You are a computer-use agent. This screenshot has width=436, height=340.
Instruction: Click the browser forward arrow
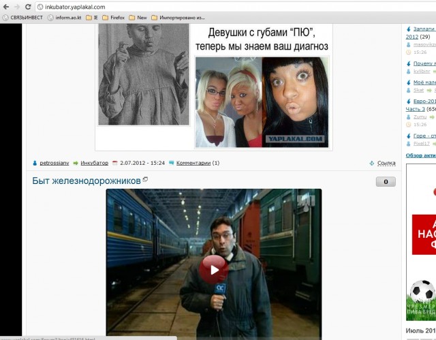coord(17,6)
